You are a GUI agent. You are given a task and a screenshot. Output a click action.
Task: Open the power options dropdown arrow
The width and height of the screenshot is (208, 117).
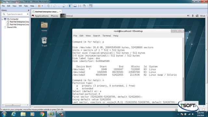coord(42,6)
